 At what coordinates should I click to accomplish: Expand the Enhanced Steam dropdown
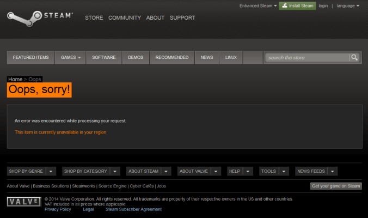tap(258, 5)
